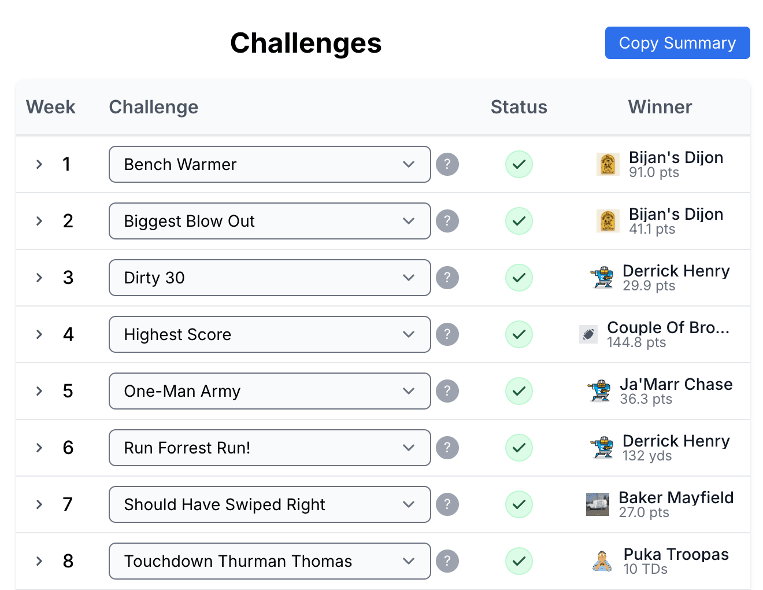The width and height of the screenshot is (763, 590).
Task: Click the Ja'Marr Chase winner name
Action: click(676, 384)
